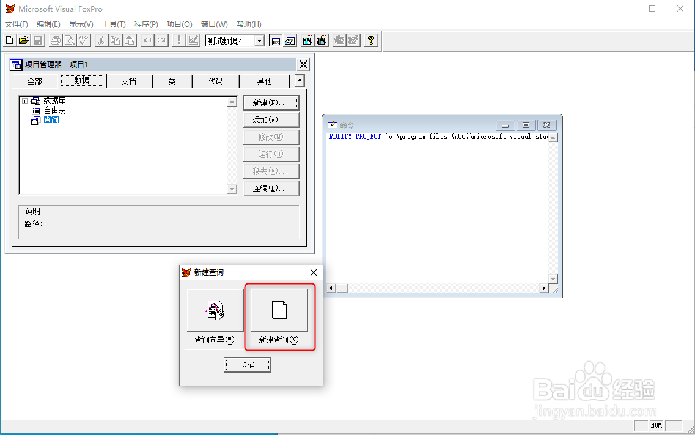Switch to the 文档 tab
Screen dimensions: 695x435
point(129,81)
